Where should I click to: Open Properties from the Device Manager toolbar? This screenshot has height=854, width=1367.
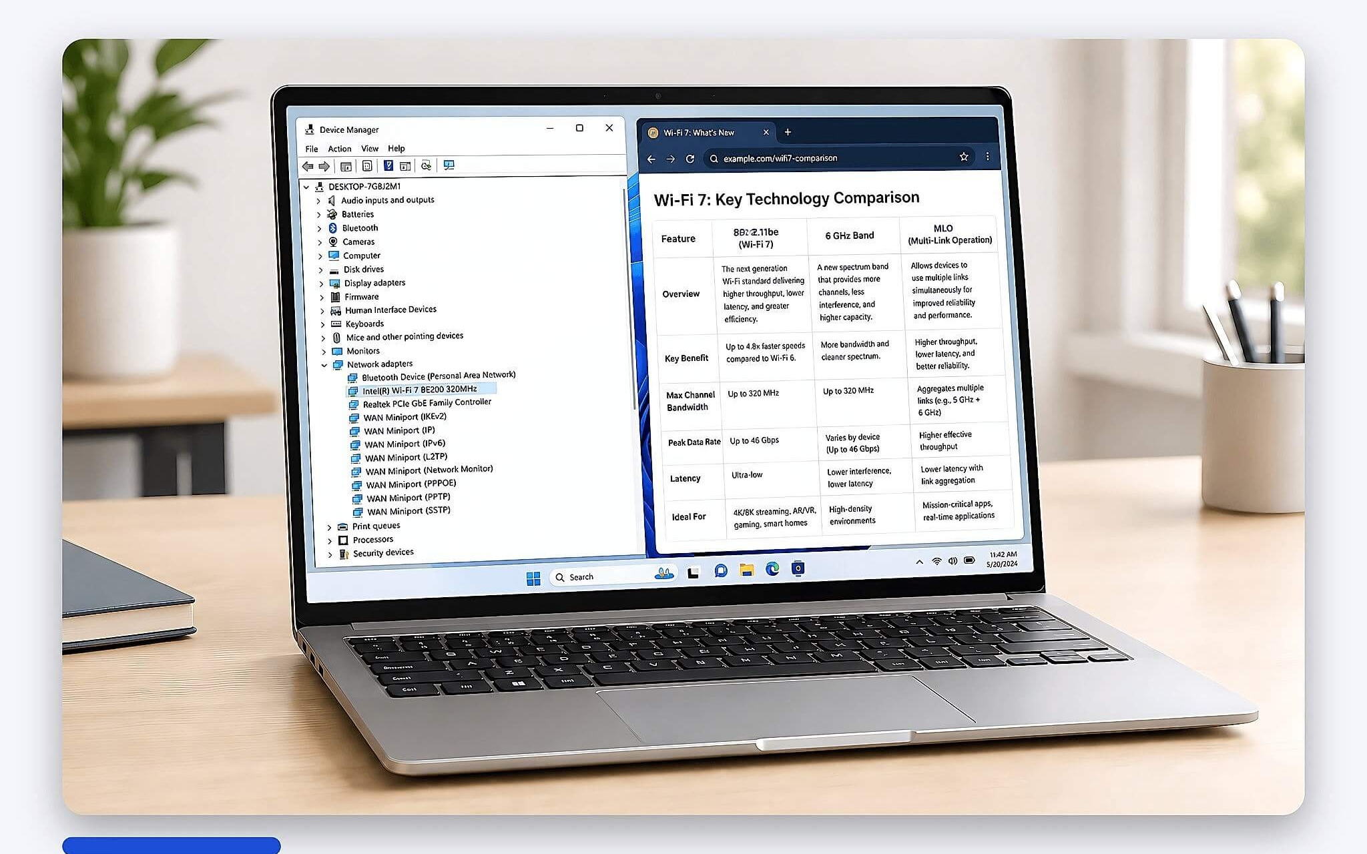click(x=367, y=166)
